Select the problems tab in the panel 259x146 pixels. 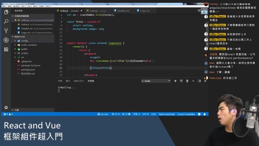click(x=60, y=81)
